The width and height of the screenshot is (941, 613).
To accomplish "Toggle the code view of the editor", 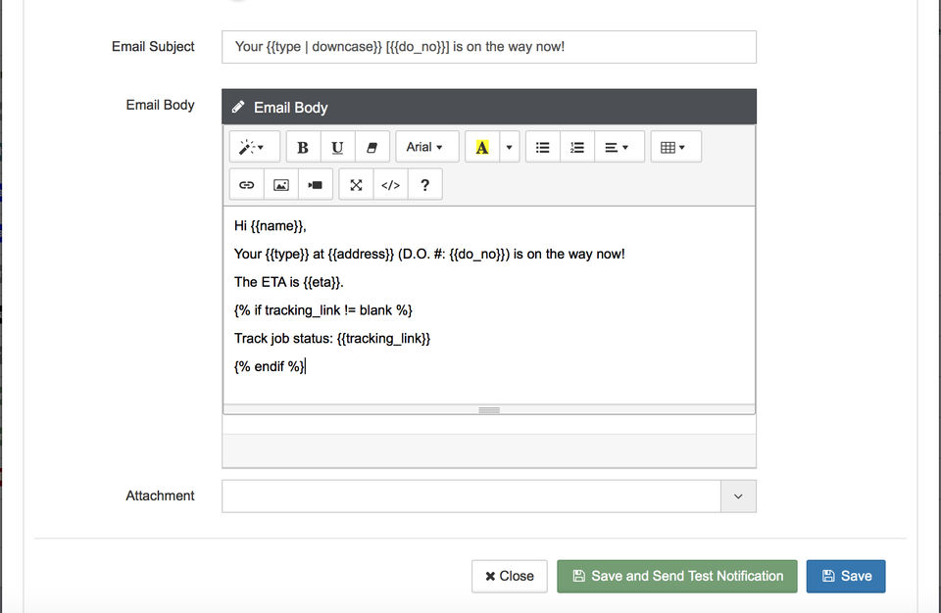I will point(390,184).
